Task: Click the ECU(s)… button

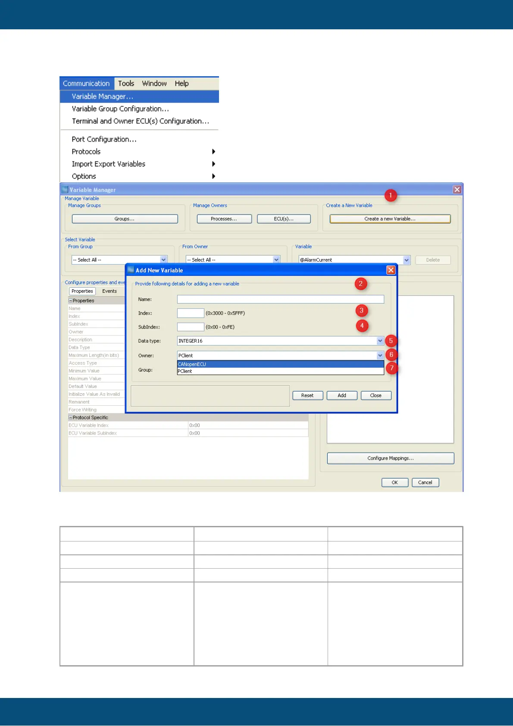Action: [x=284, y=219]
